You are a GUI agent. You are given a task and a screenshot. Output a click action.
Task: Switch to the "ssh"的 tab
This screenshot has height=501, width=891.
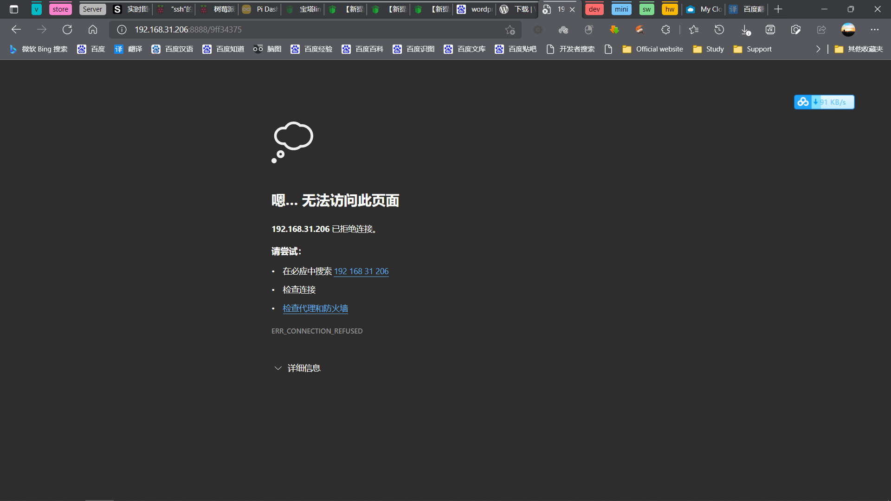tap(174, 9)
